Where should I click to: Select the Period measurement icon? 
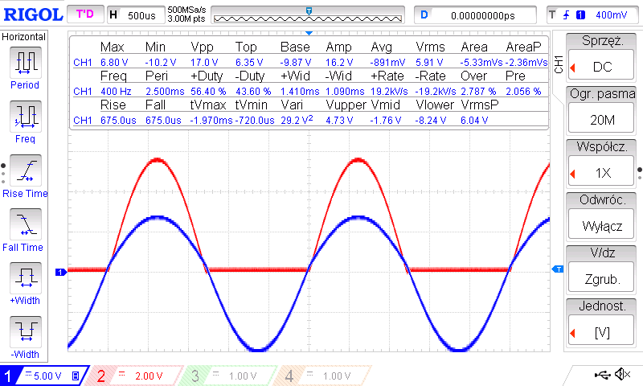26,63
